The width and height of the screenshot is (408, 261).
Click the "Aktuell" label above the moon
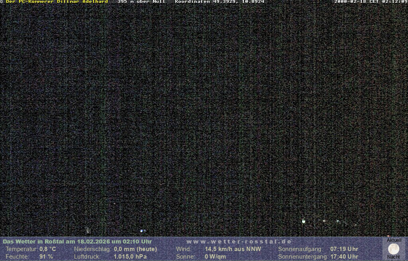point(394,240)
